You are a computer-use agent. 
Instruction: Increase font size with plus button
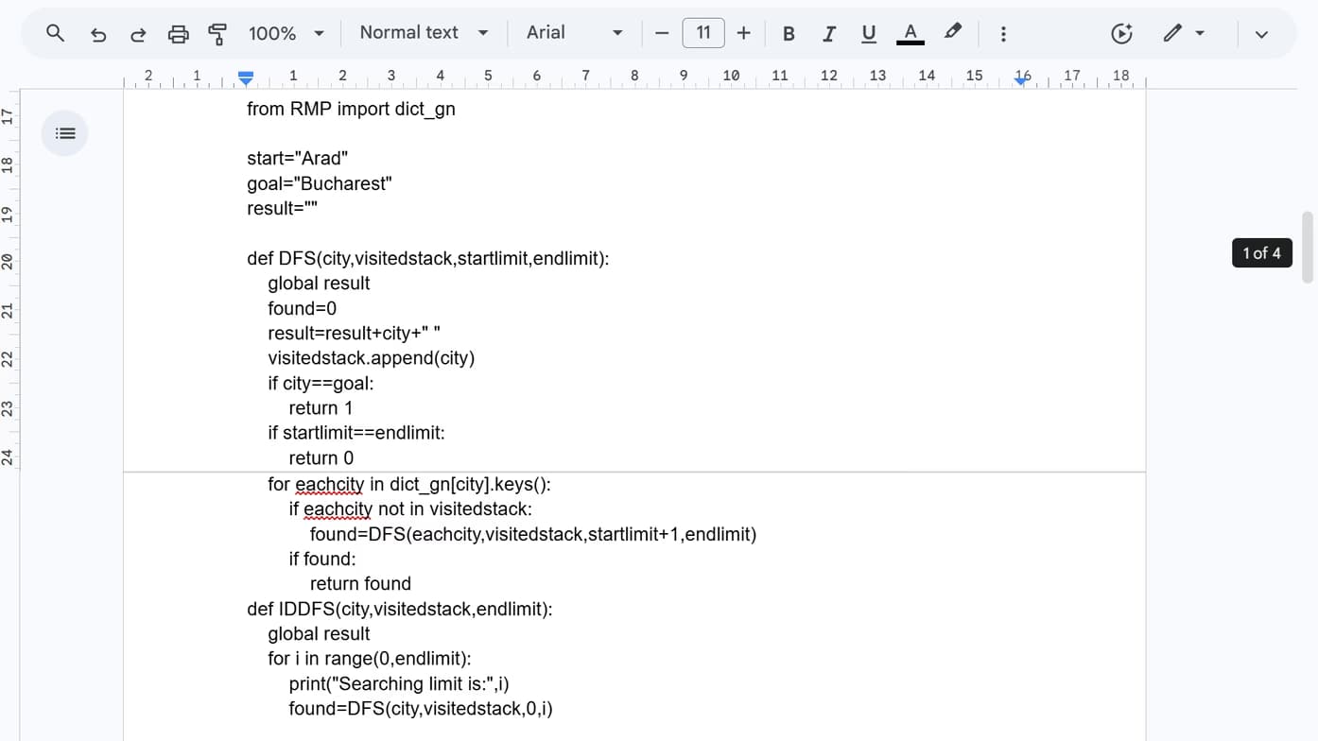(744, 34)
